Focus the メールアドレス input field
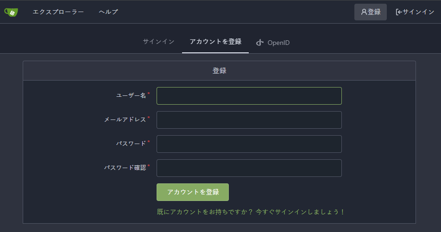This screenshot has width=441, height=232. pyautogui.click(x=249, y=120)
